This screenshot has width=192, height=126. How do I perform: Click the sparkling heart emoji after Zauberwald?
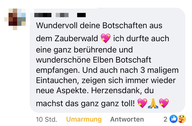coord(106,38)
